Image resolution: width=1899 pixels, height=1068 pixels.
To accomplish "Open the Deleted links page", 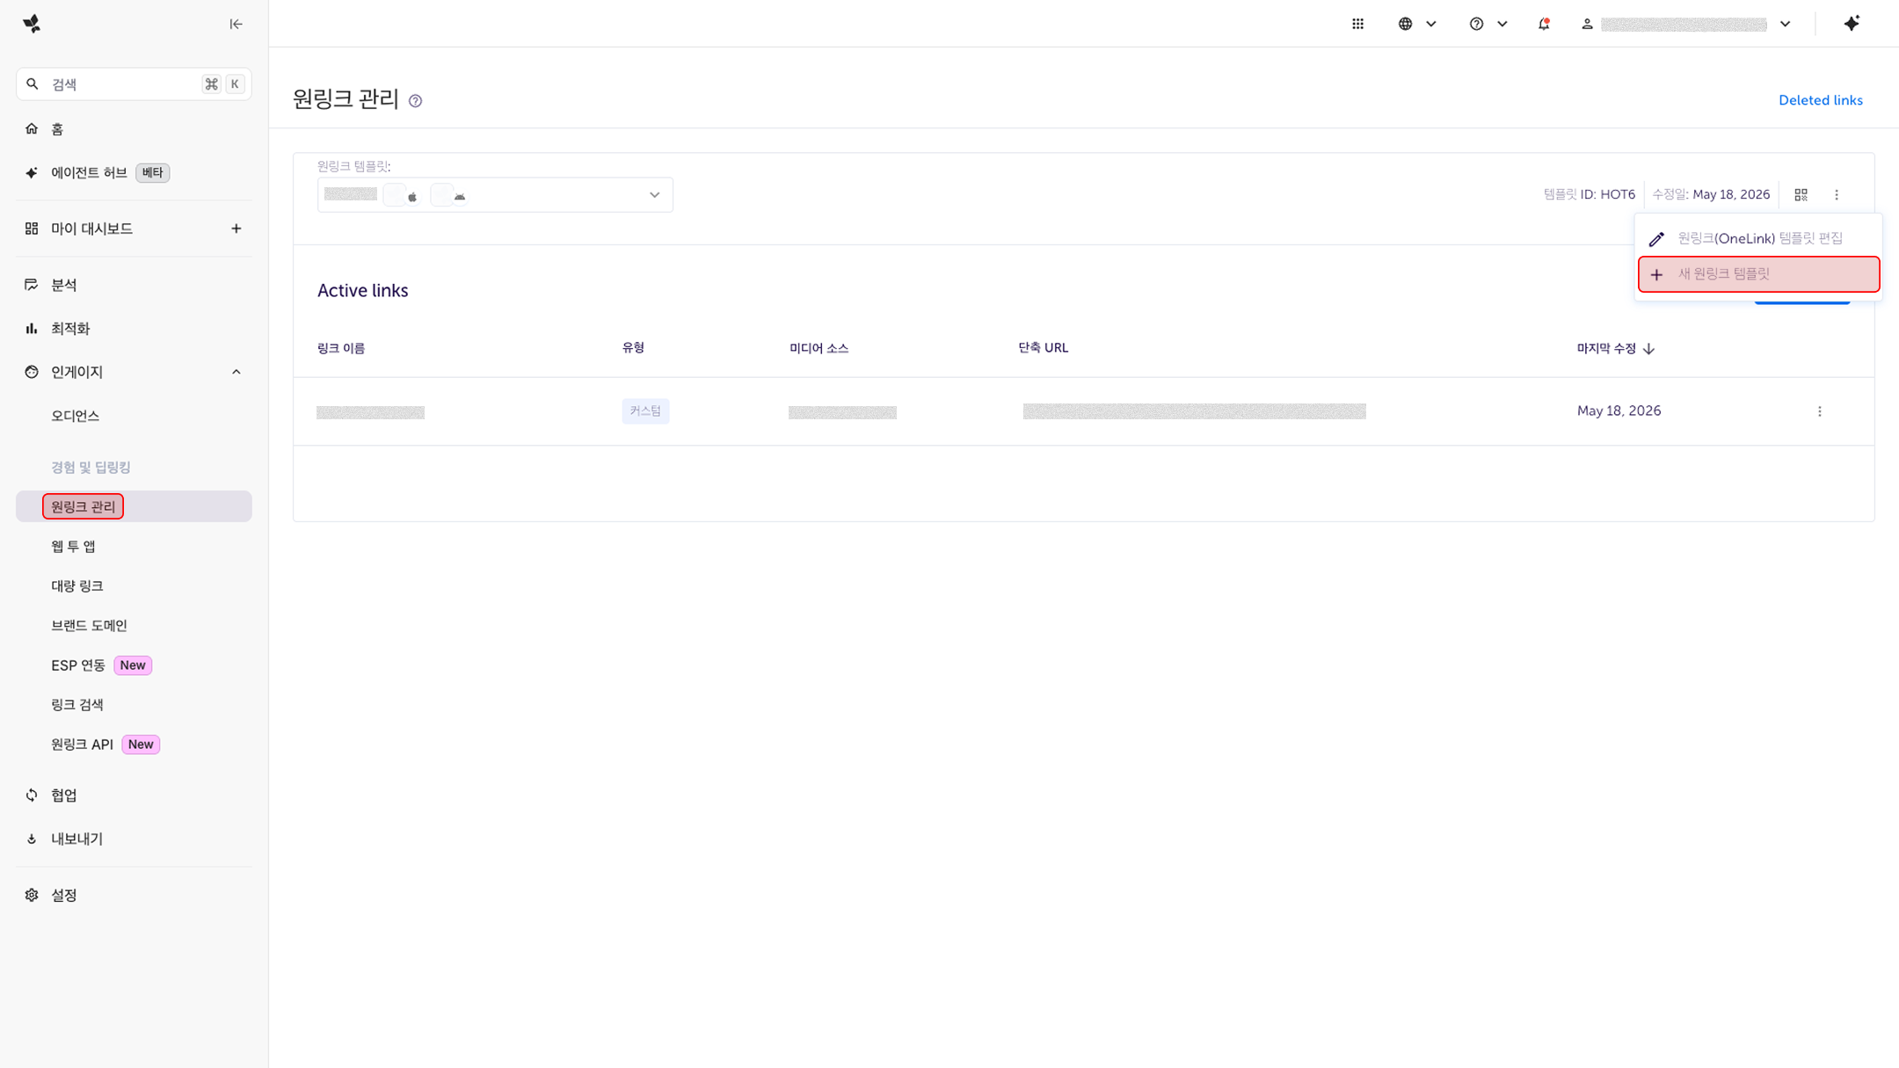I will pyautogui.click(x=1820, y=100).
